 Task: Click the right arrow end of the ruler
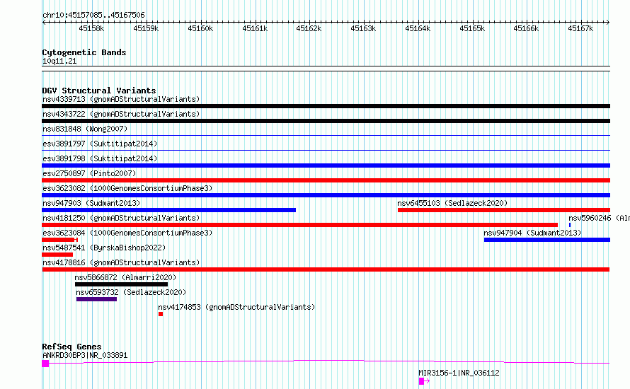coord(608,22)
